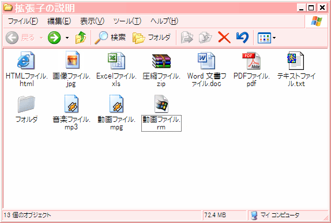Open the ヘルプ(H) menu

click(164, 21)
